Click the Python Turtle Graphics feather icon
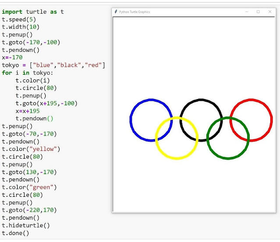Image resolution: width=280 pixels, height=242 pixels. (x=116, y=12)
